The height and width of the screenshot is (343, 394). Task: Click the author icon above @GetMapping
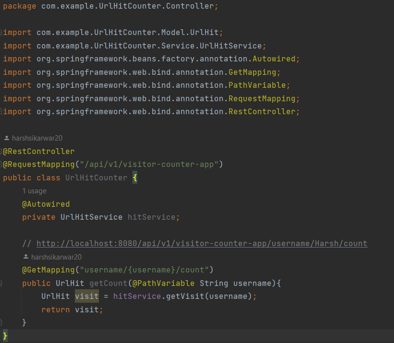(x=26, y=257)
